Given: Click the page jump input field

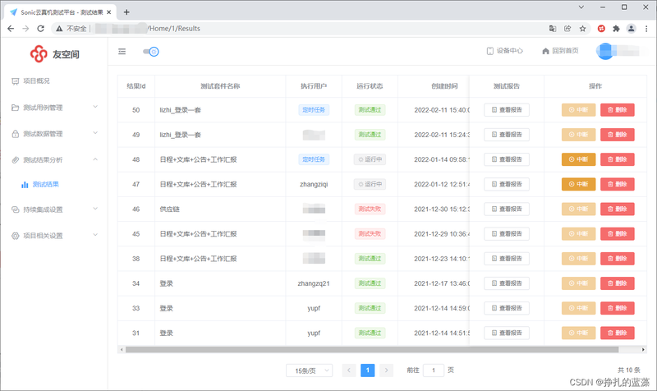Looking at the screenshot, I should [434, 370].
